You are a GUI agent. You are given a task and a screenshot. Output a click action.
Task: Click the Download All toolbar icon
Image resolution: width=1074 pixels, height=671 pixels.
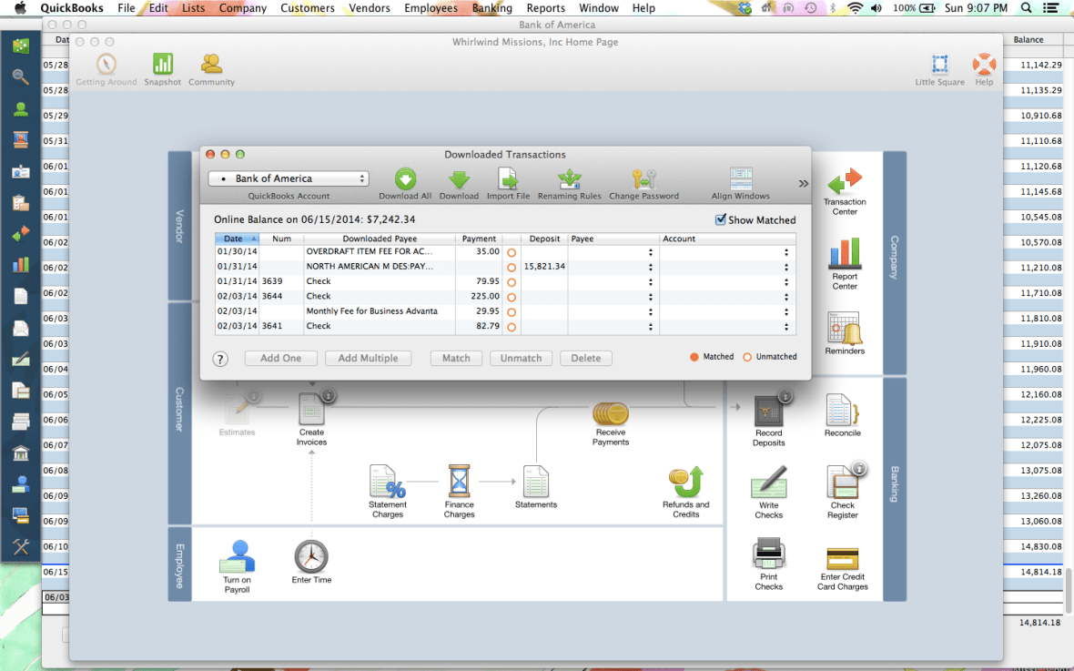(x=404, y=181)
